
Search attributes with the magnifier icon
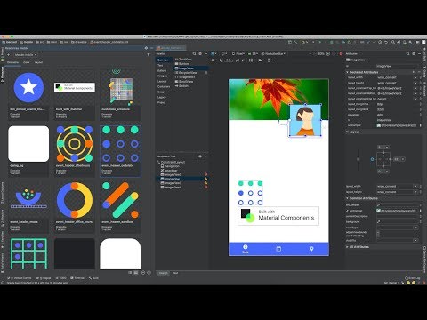408,54
